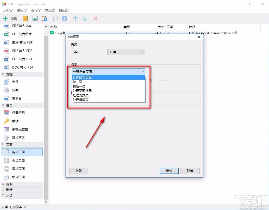This screenshot has height=210, width=269.
Task: Click the red X remove icon
Action: [95, 18]
